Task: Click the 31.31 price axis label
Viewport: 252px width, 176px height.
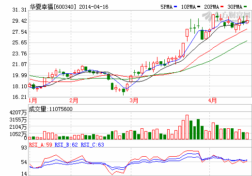Action: (x=19, y=10)
